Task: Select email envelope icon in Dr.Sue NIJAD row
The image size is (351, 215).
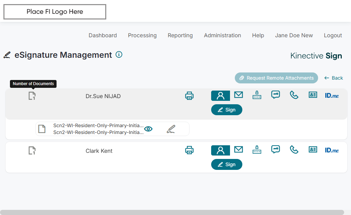Action: click(x=239, y=95)
